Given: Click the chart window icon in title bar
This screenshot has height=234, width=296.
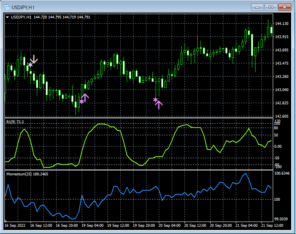Looking at the screenshot, I should 7,7.
